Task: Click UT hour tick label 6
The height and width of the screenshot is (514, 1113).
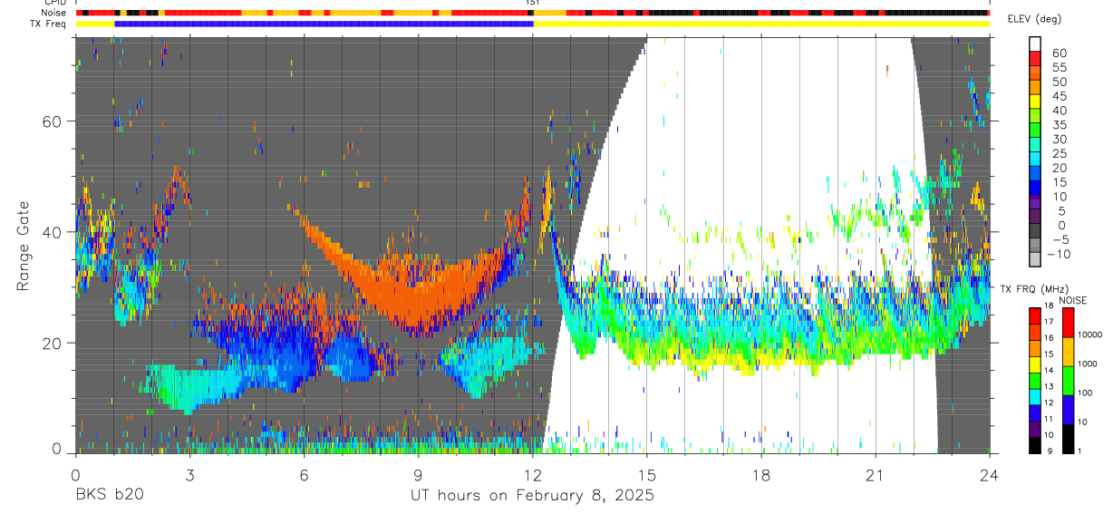Action: (x=304, y=473)
